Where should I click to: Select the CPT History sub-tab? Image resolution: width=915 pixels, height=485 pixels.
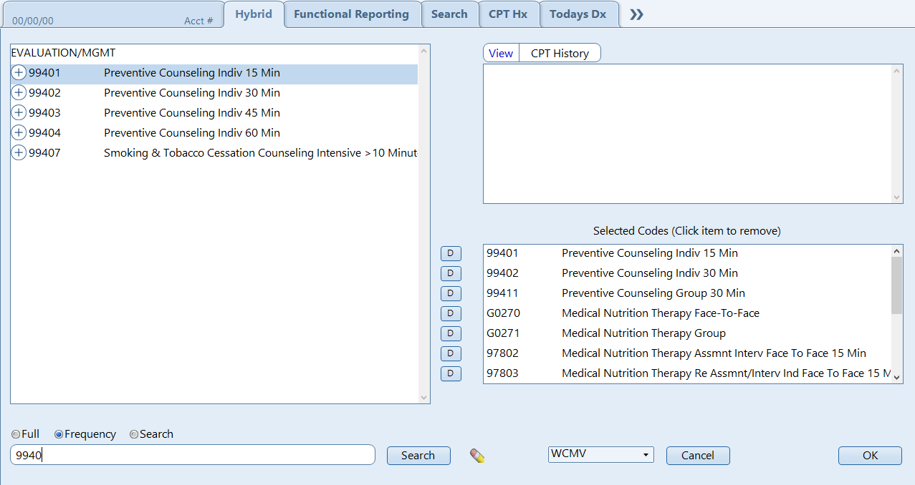coord(560,53)
